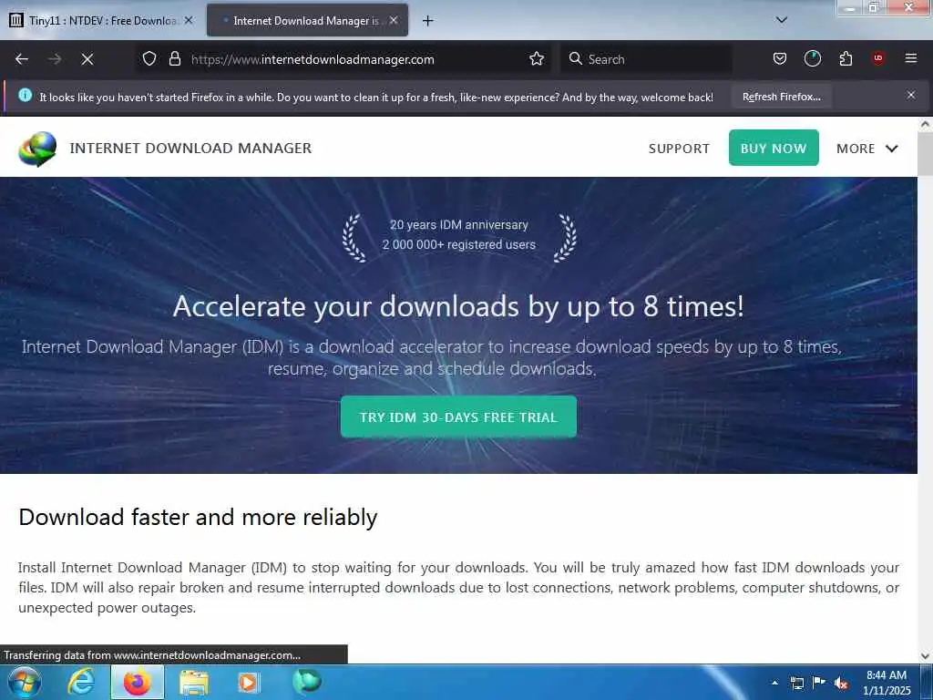
Task: Click the Refresh Firefox button
Action: [781, 97]
